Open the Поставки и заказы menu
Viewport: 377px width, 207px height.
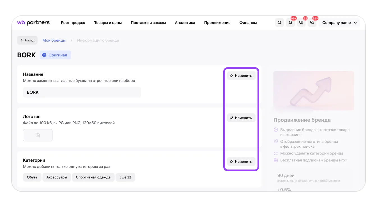[148, 23]
